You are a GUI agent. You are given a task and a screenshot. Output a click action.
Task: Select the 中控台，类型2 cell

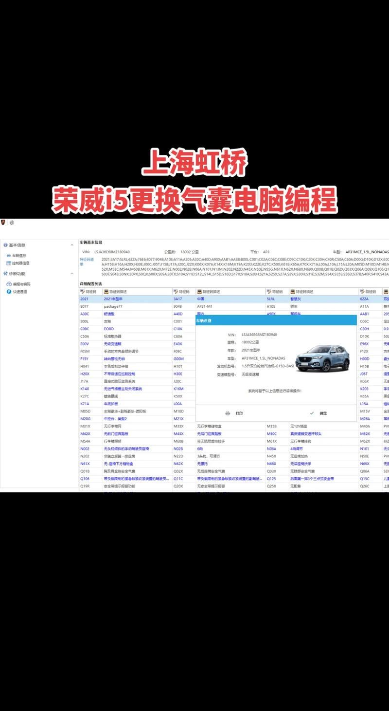click(137, 419)
